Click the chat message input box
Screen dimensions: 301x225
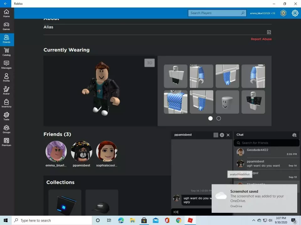coord(192,212)
